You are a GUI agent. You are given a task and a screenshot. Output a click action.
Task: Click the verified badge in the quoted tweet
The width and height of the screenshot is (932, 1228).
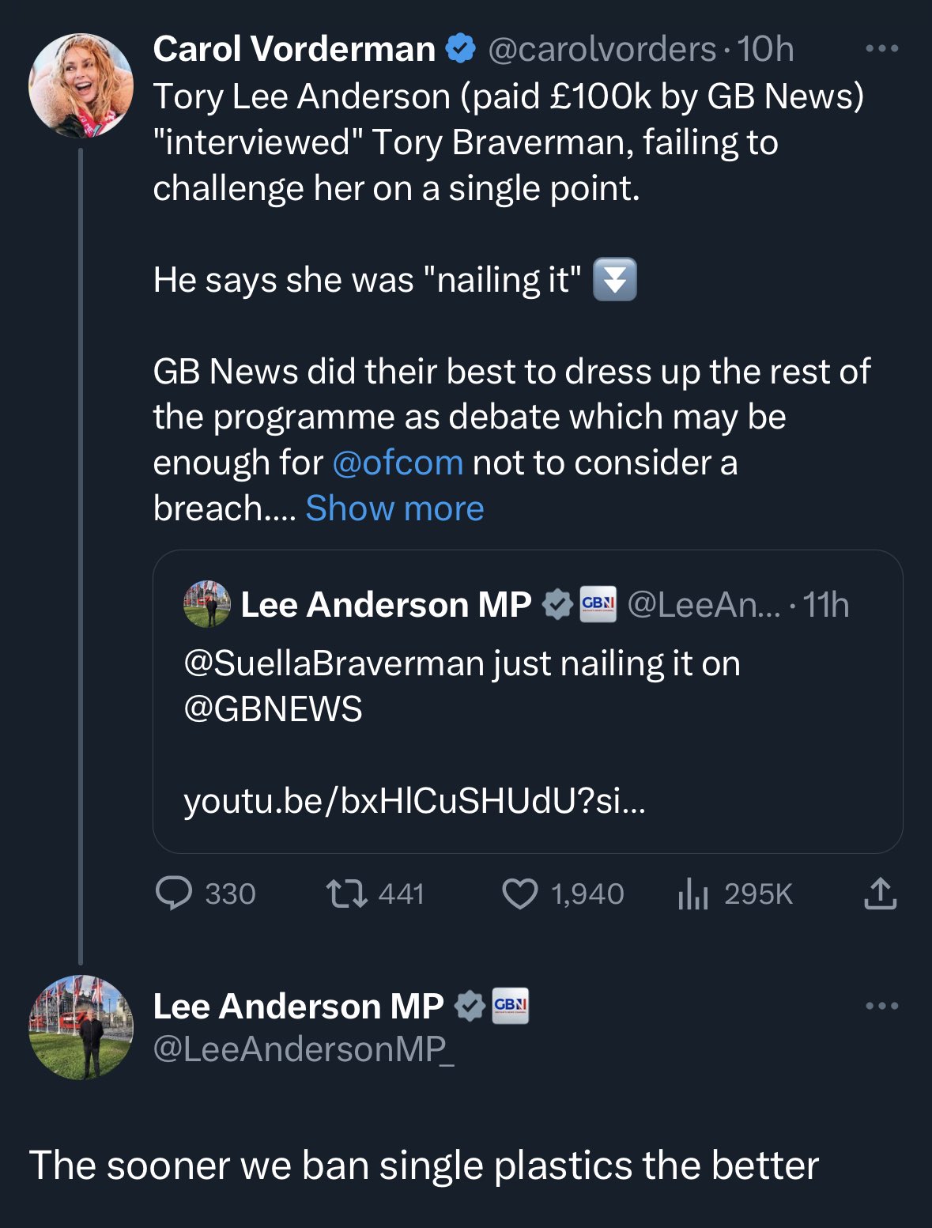pos(557,605)
